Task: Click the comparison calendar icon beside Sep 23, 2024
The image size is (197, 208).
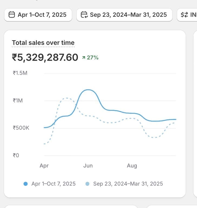Action: (85, 15)
